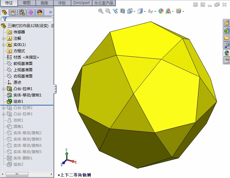The width and height of the screenshot is (230, 178).
Task: Expand the suppressed 凸台-拉伸3 feature
Action: point(4,114)
